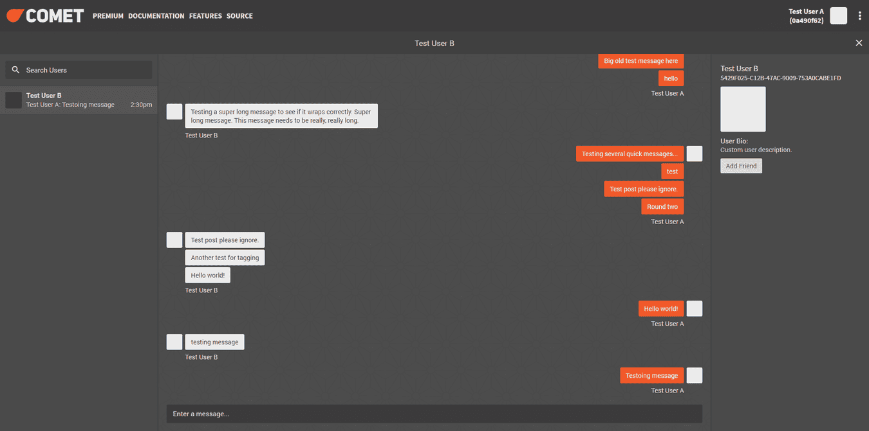Click the 'Big old test message here' bubble

point(641,61)
